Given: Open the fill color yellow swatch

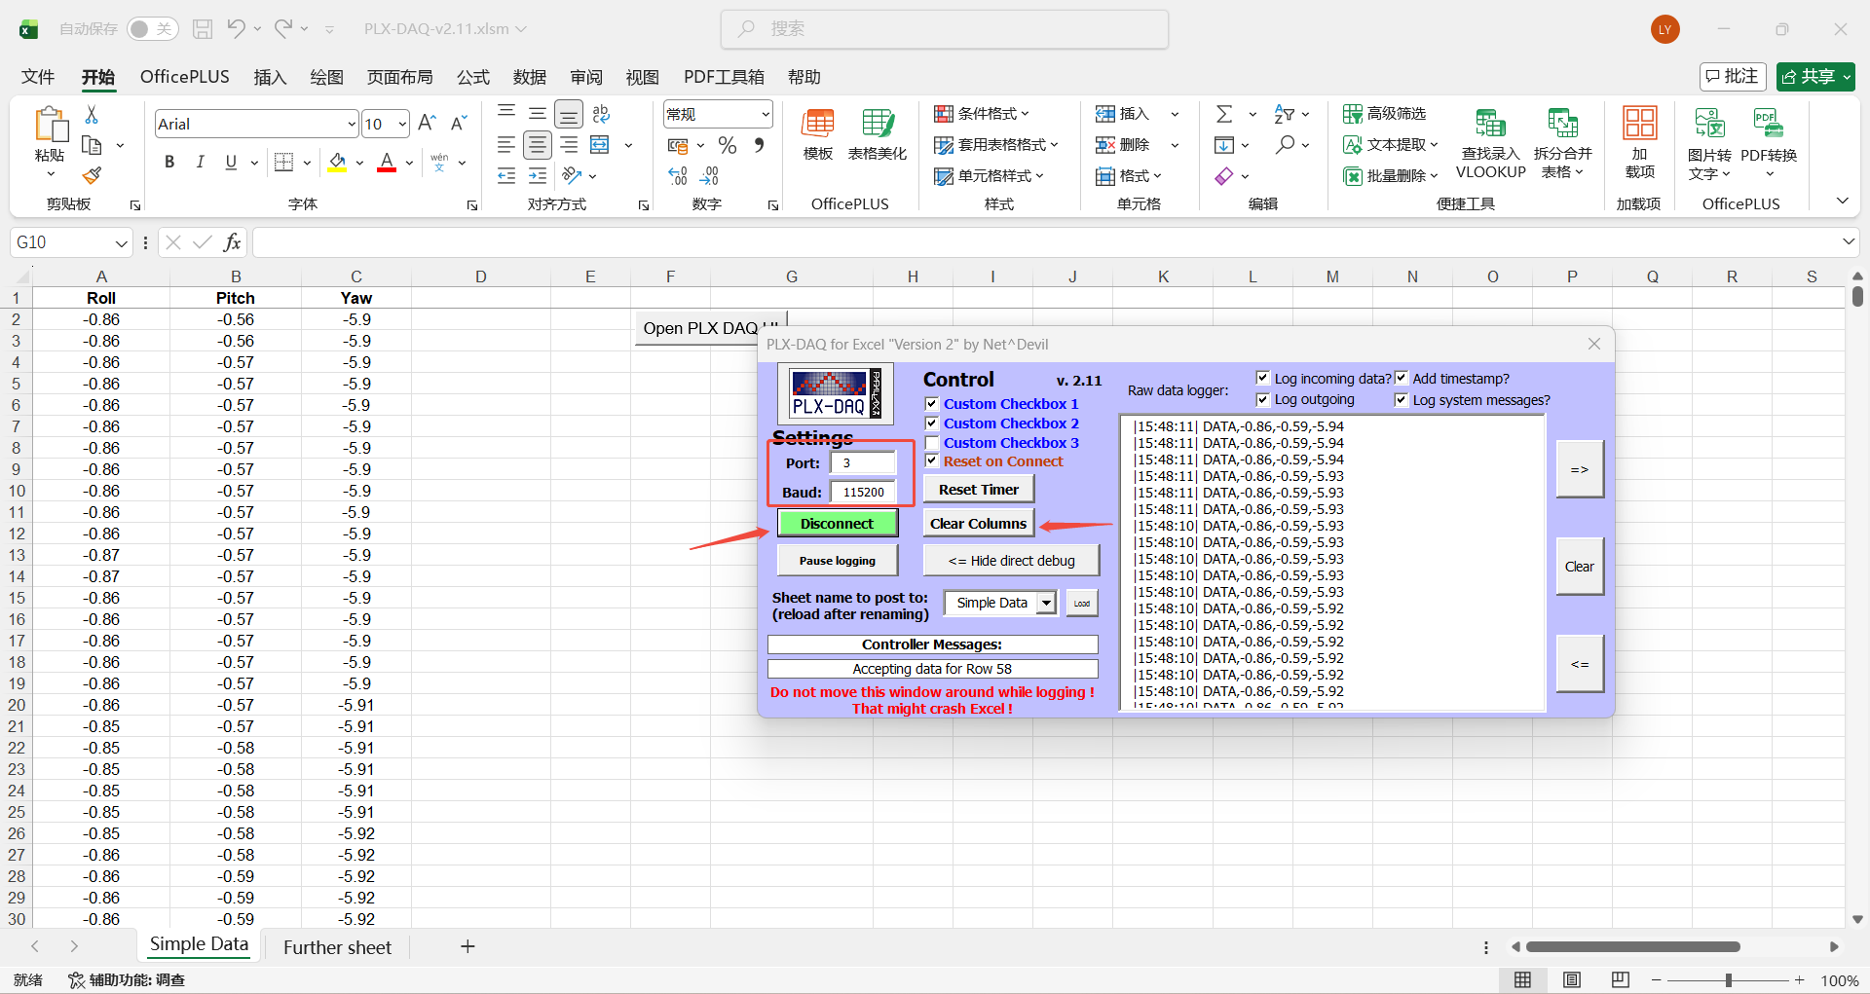Looking at the screenshot, I should 337,163.
